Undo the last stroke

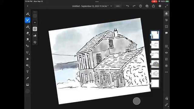[128, 6]
